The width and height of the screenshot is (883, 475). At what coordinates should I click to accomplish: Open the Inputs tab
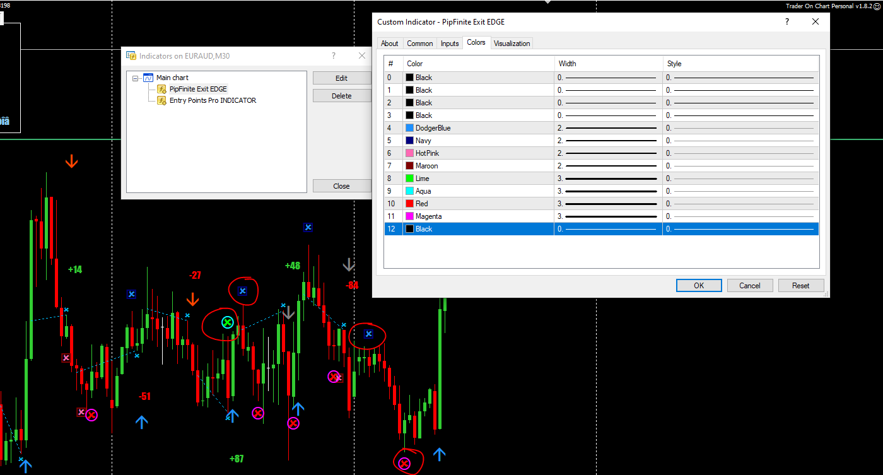click(x=450, y=44)
